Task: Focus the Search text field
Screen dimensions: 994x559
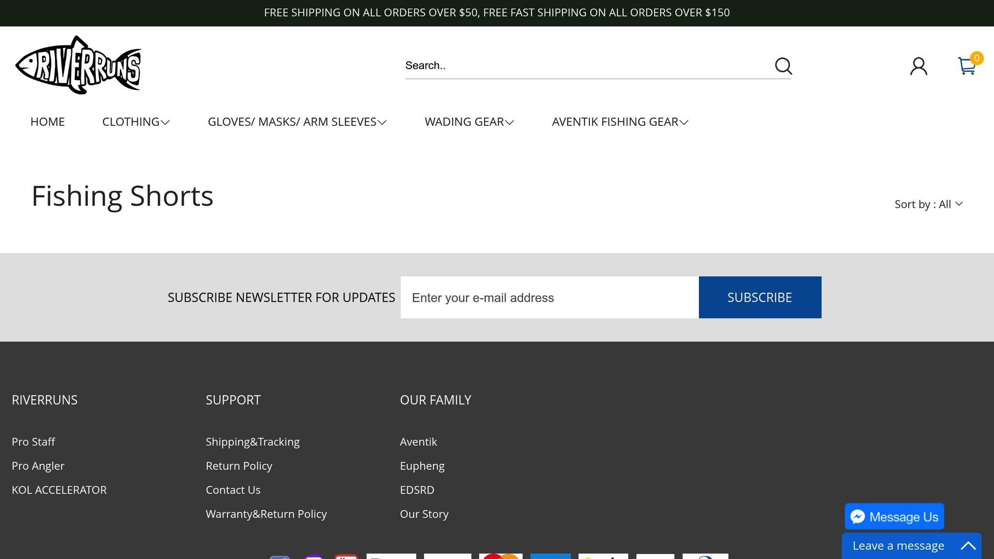Action: pos(582,66)
